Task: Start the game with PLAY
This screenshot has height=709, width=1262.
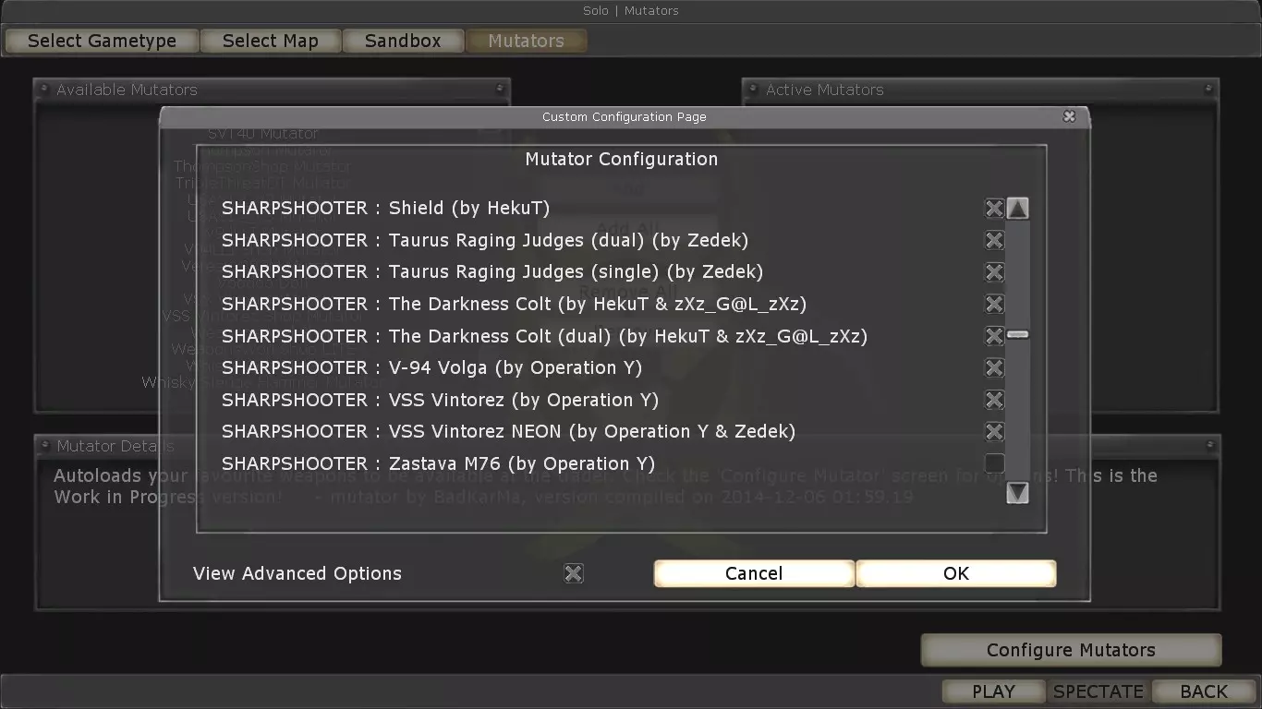Action: pos(994,691)
